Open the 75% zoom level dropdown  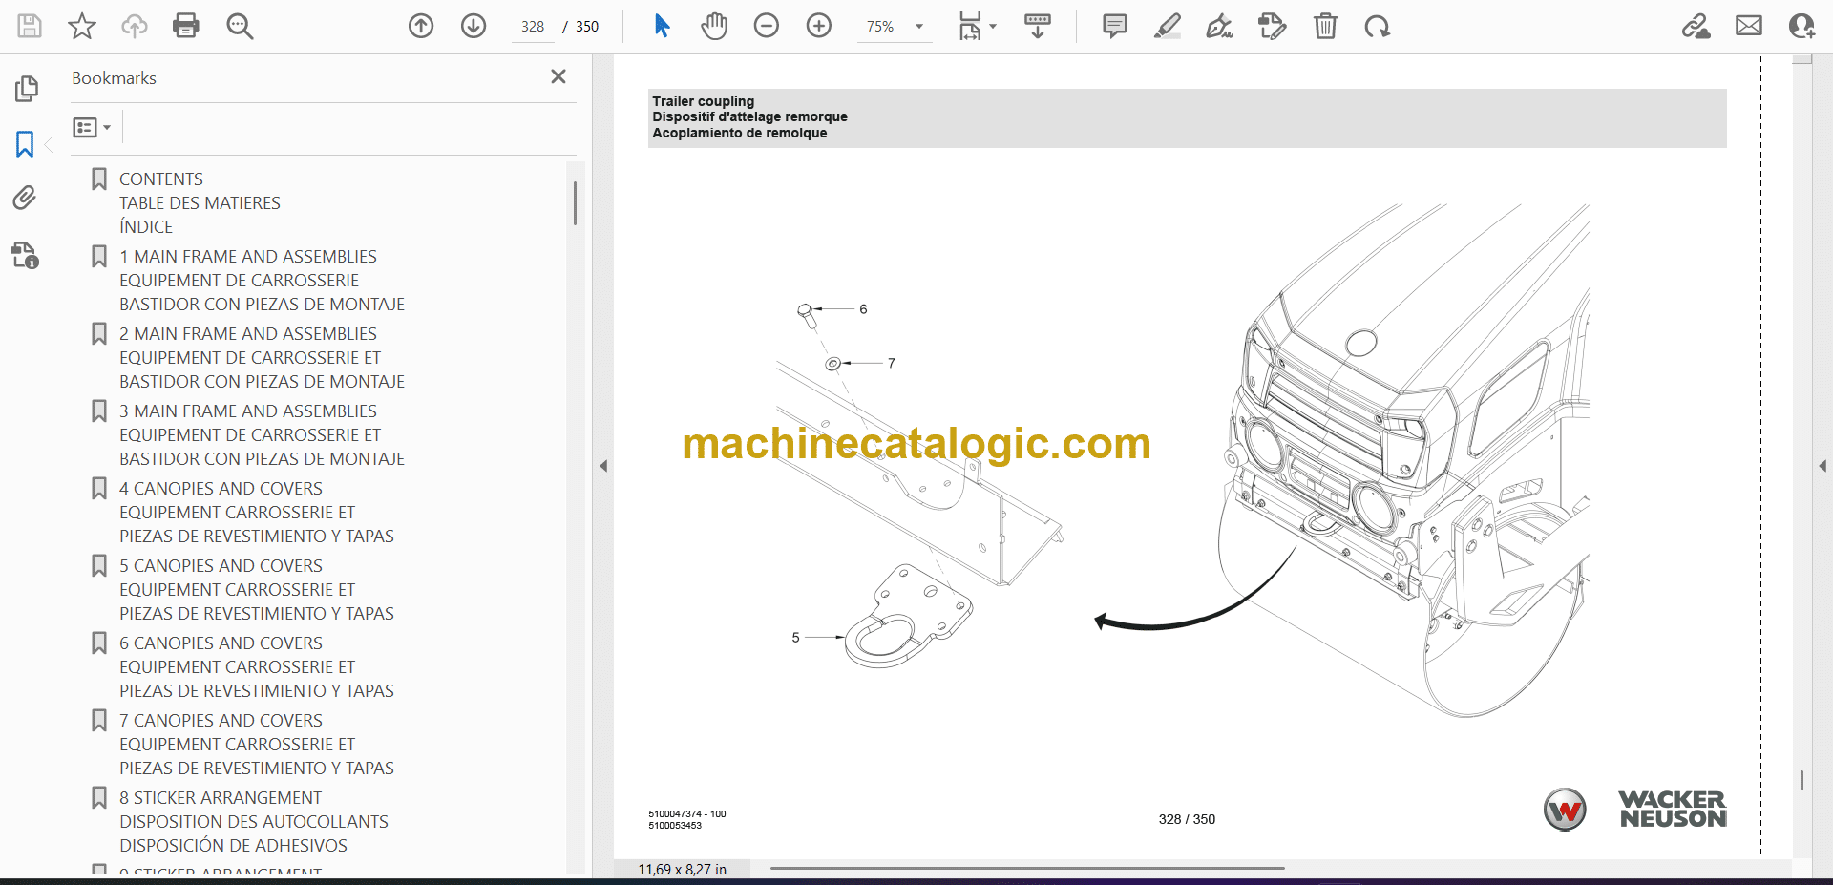click(x=919, y=27)
